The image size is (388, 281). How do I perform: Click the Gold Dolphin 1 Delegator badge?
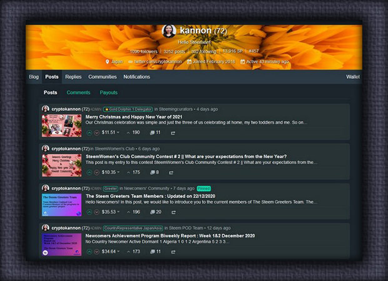(128, 109)
